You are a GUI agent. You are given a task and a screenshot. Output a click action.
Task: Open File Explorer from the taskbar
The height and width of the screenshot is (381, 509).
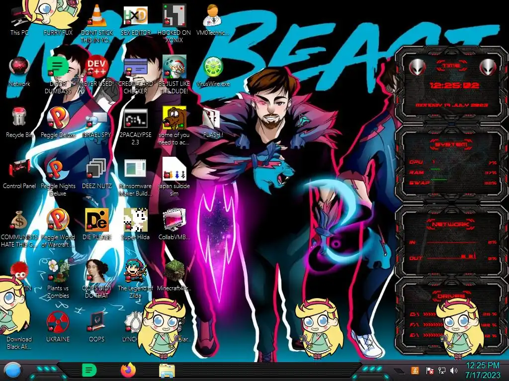(167, 371)
